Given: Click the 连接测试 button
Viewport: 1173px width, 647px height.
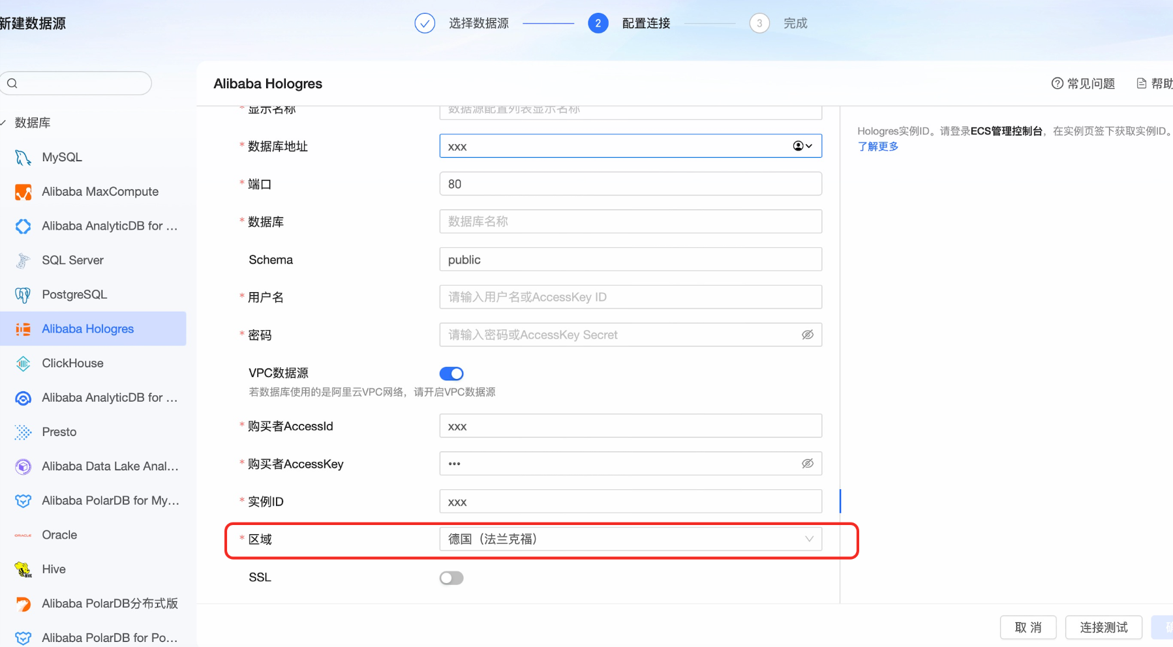Looking at the screenshot, I should click(1104, 627).
